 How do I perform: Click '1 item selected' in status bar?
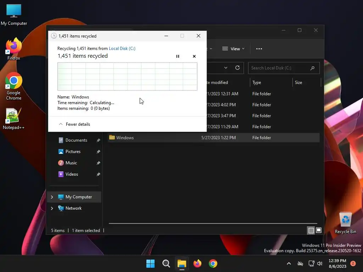click(x=86, y=231)
